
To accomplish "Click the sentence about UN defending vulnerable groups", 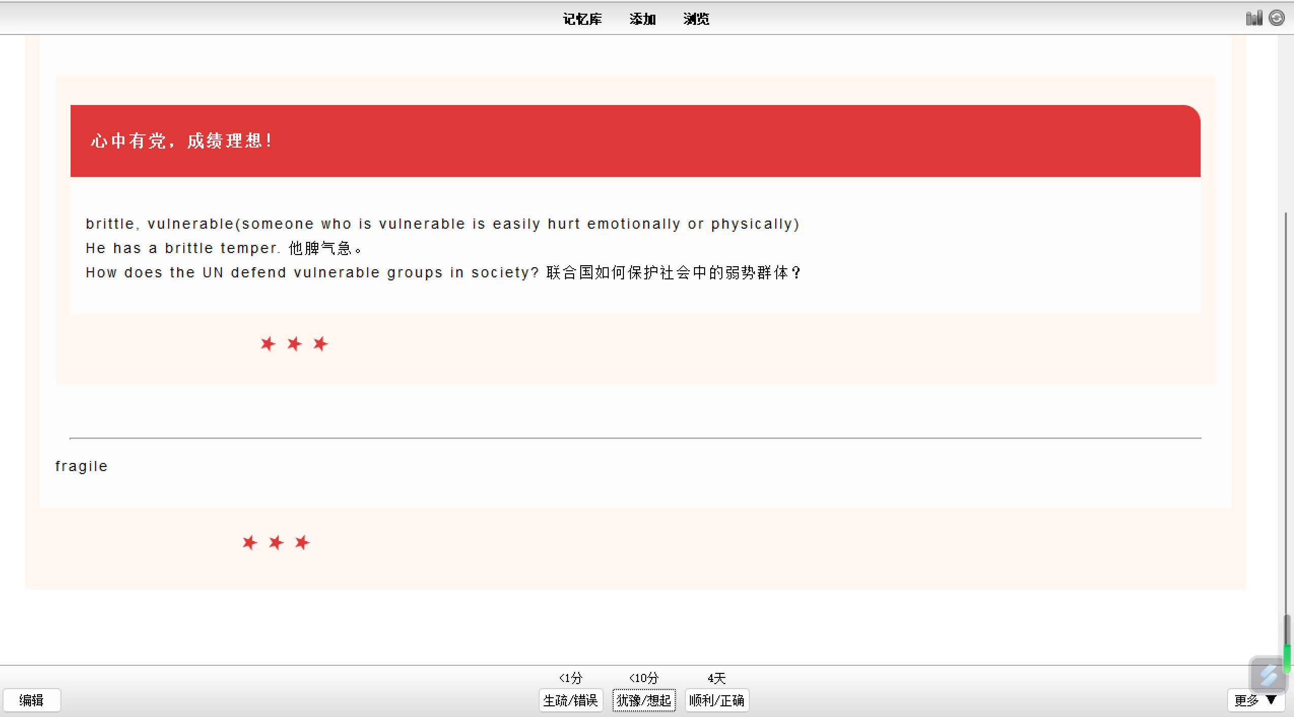I will coord(444,272).
